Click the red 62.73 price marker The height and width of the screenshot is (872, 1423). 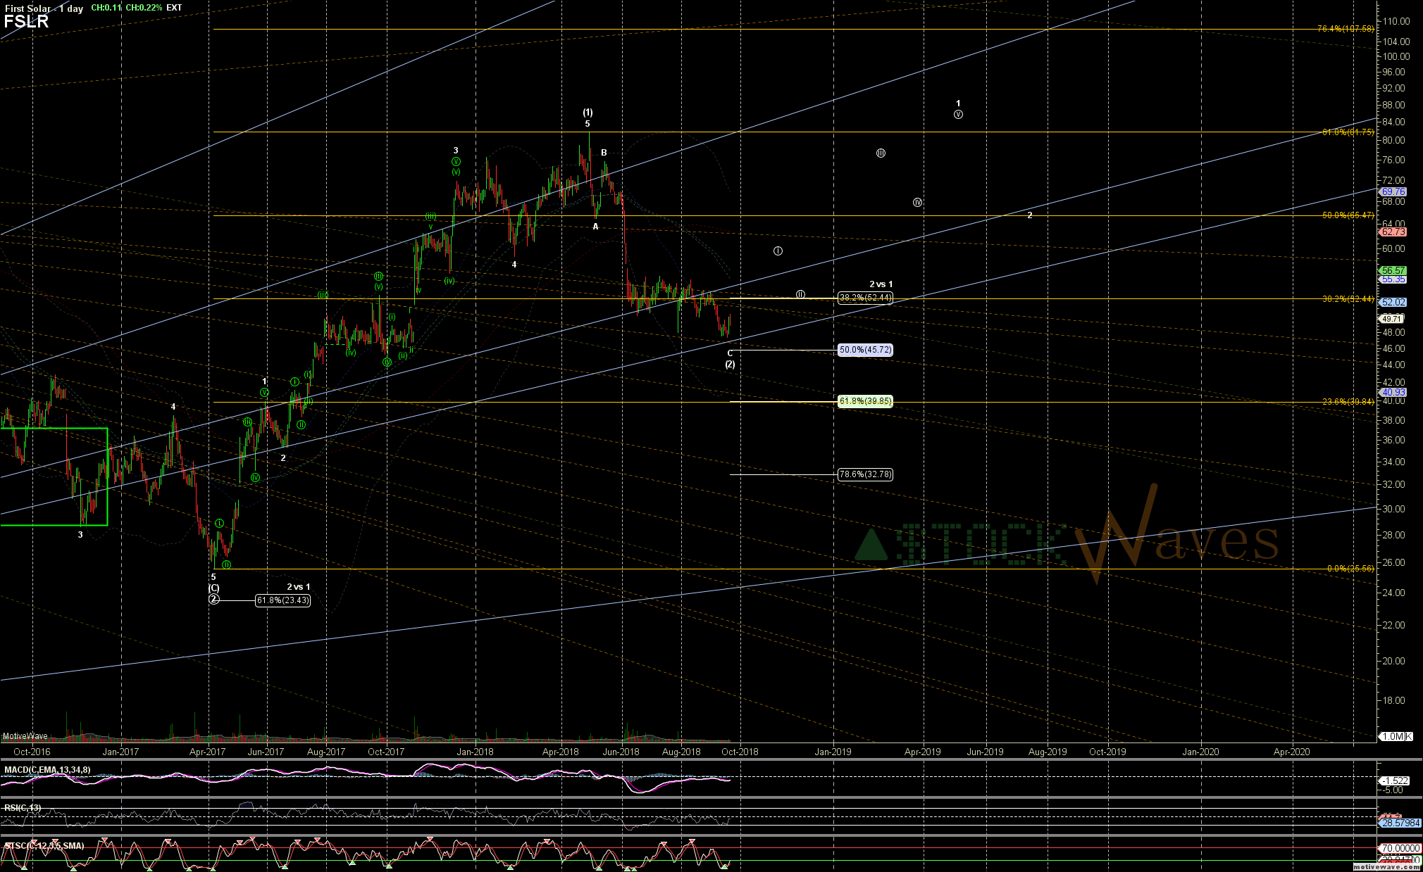click(x=1393, y=232)
